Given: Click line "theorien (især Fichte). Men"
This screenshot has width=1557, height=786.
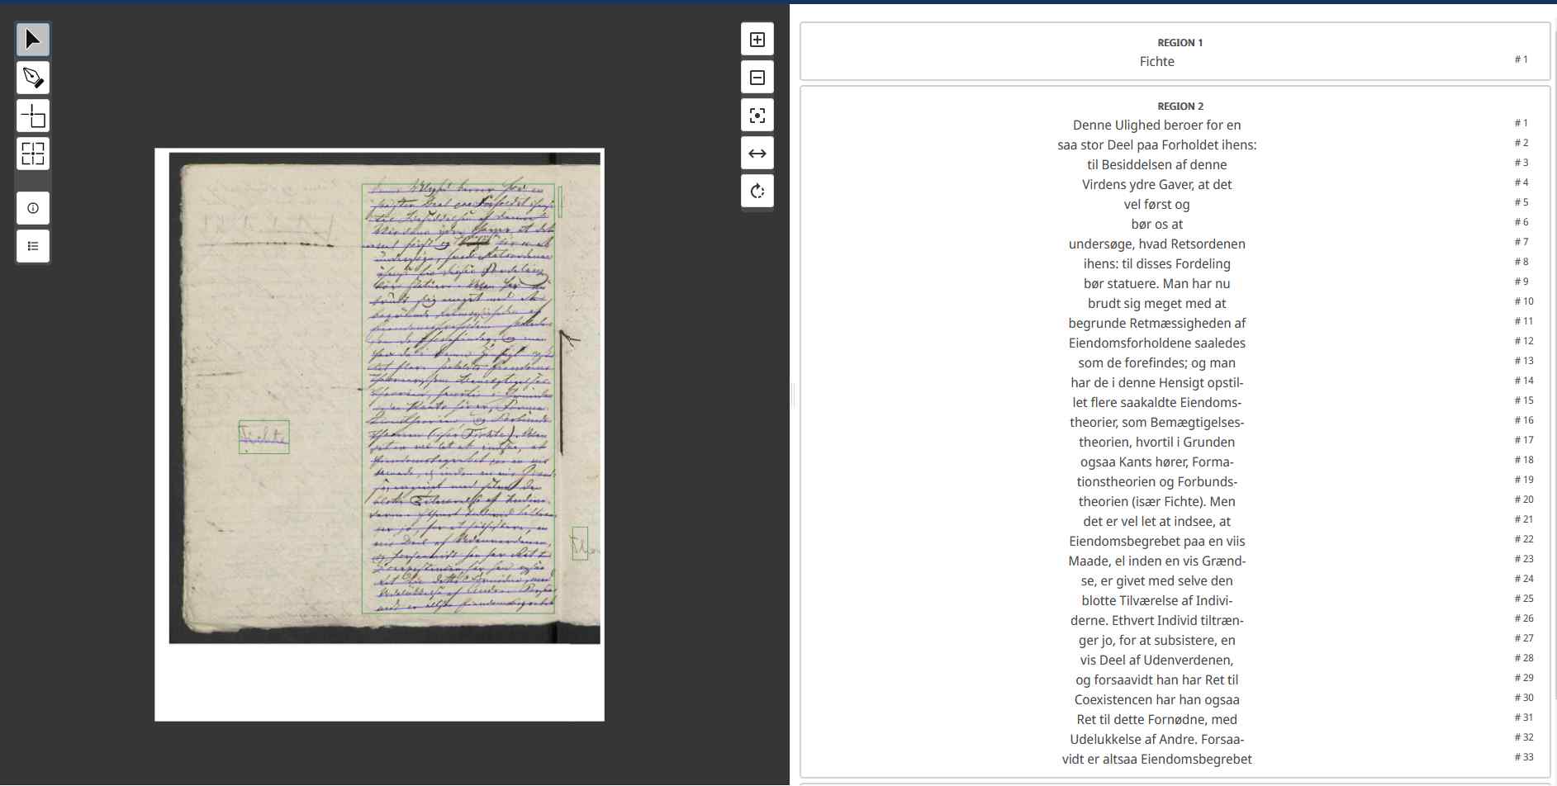Looking at the screenshot, I should tap(1156, 502).
